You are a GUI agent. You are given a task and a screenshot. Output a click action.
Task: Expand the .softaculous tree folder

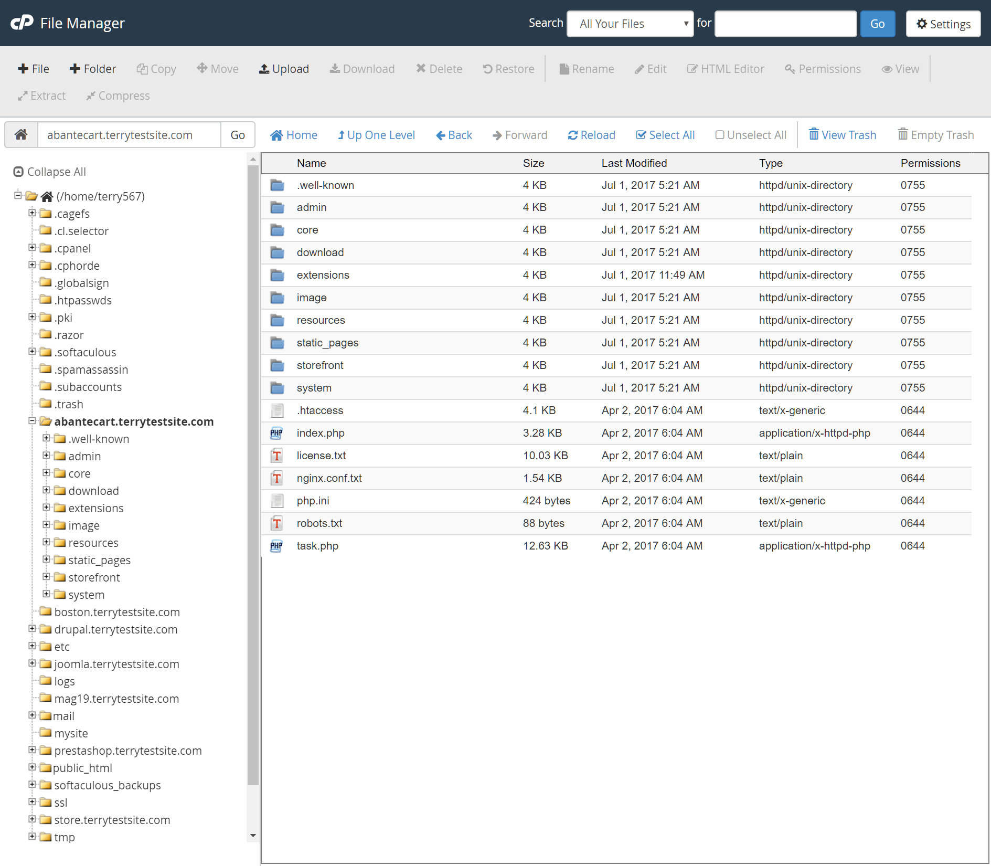pos(32,351)
